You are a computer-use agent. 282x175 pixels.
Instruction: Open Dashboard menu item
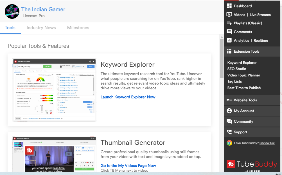click(x=243, y=6)
